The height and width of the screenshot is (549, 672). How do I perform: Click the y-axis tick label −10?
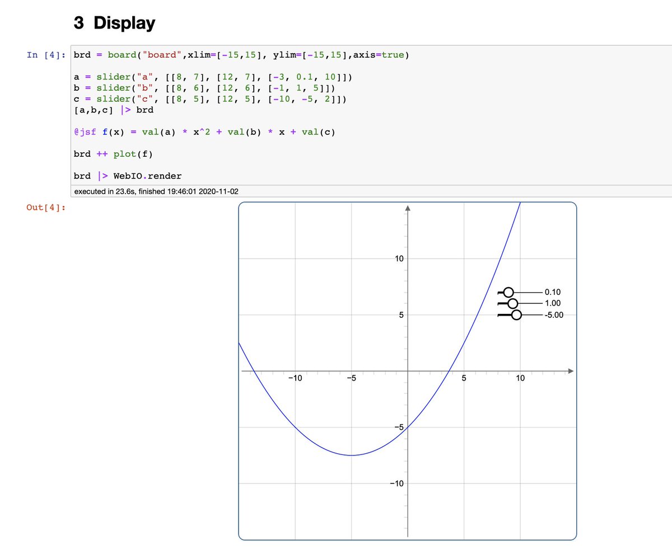coord(397,484)
